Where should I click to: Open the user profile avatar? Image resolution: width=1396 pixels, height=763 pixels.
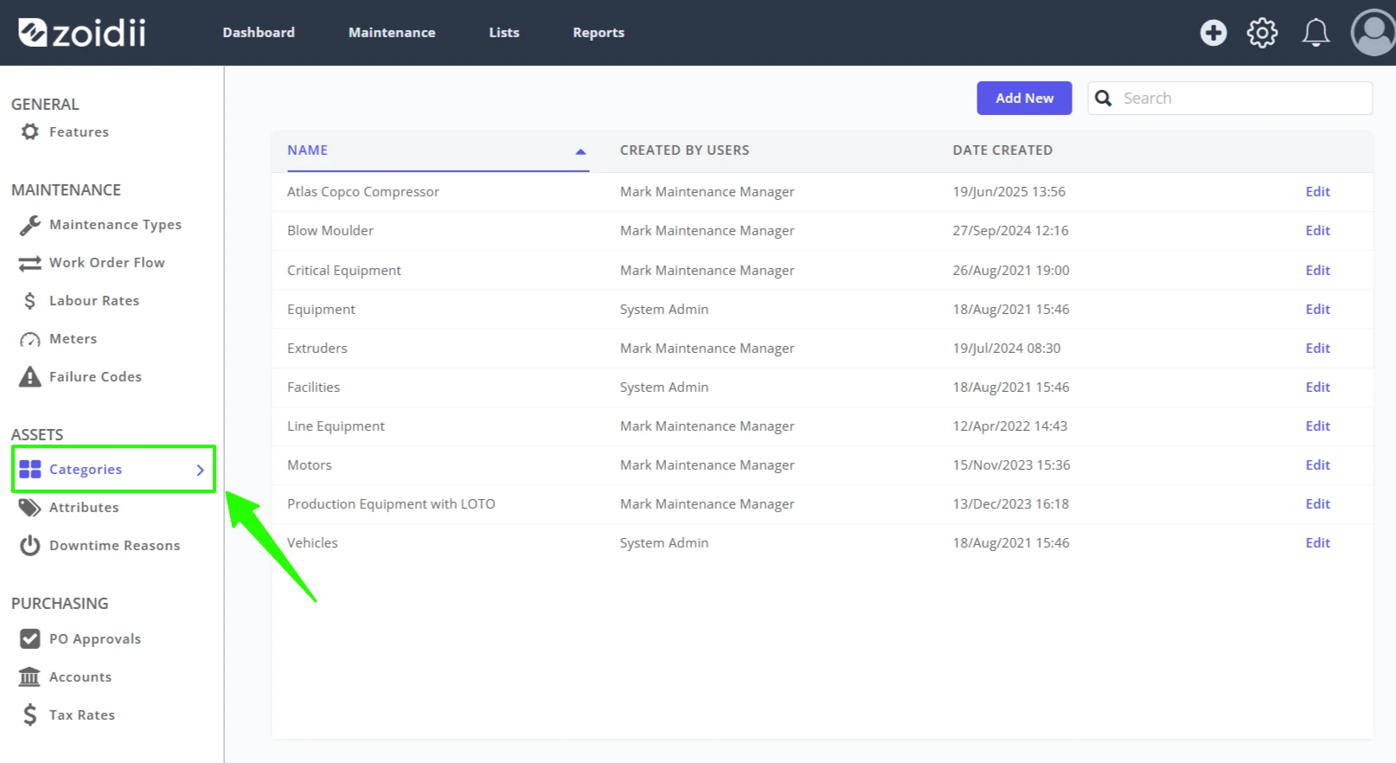(1374, 33)
